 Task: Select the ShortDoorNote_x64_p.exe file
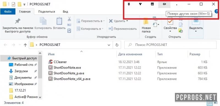72,79
